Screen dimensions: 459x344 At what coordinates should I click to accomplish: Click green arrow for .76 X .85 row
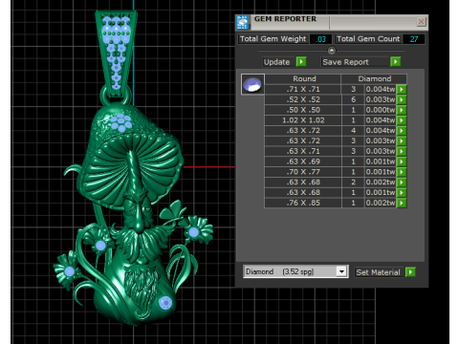coord(402,203)
